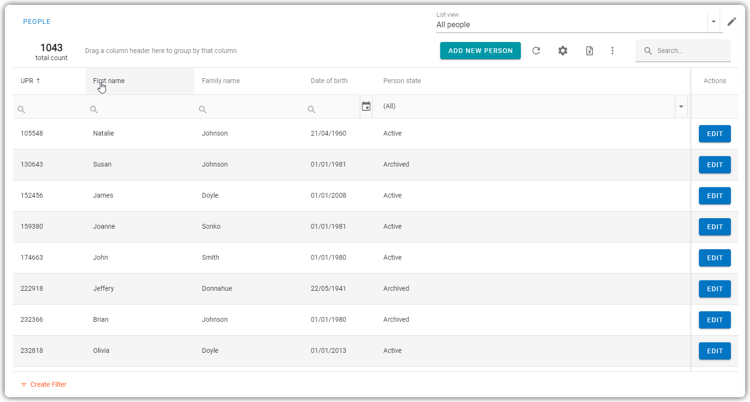Viewport: 750px width, 402px height.
Task: Click family name Sonko
Action: pos(211,226)
